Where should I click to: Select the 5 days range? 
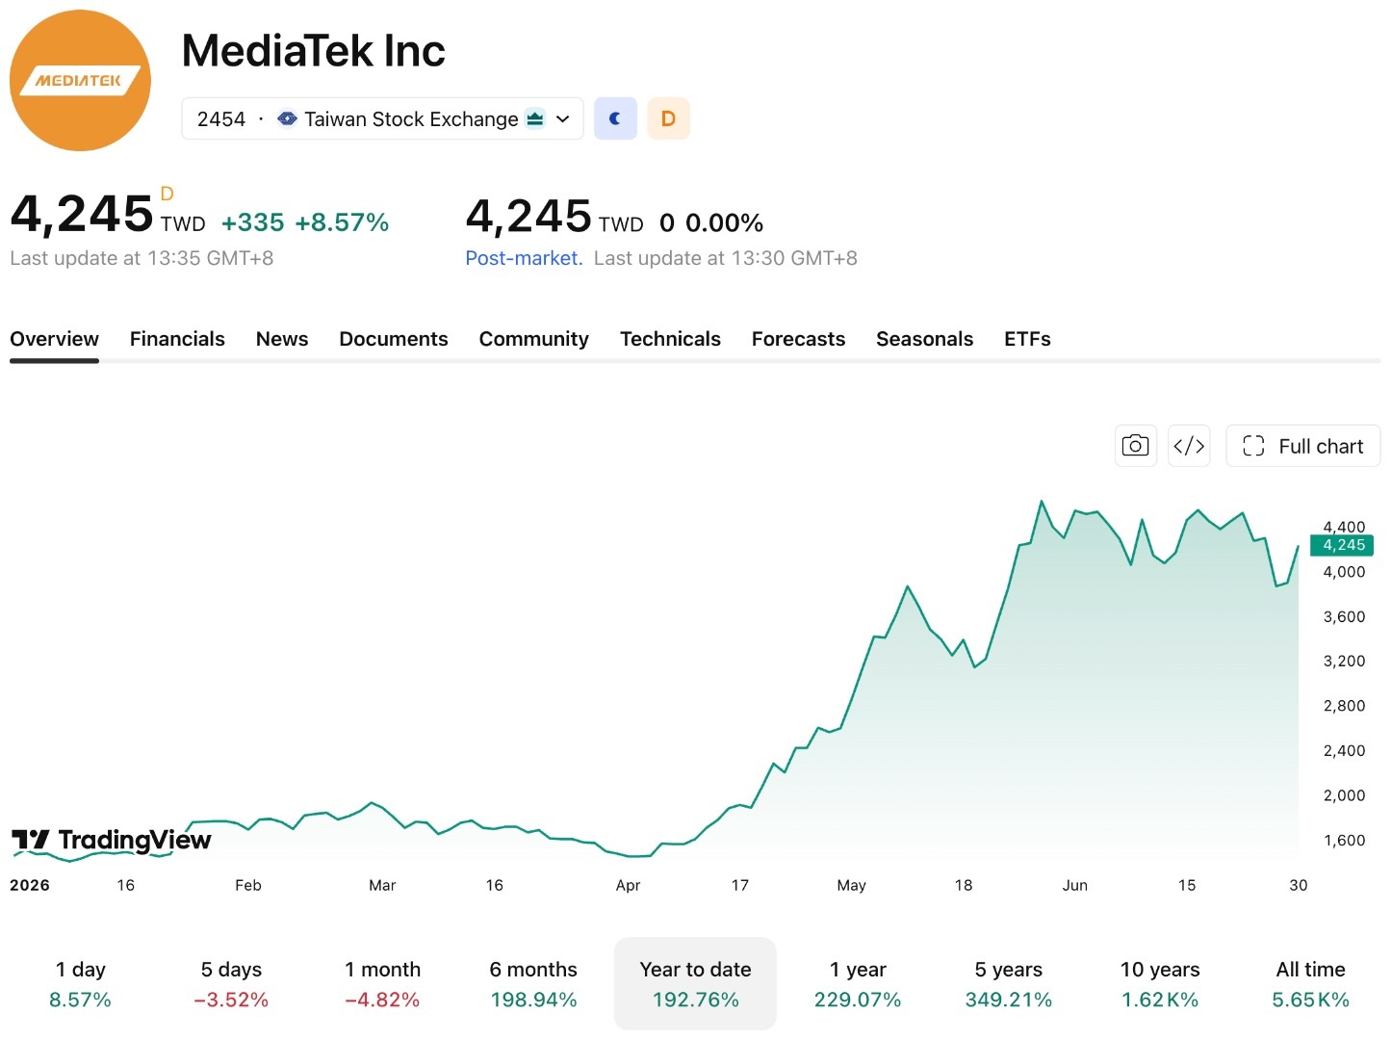(x=231, y=984)
